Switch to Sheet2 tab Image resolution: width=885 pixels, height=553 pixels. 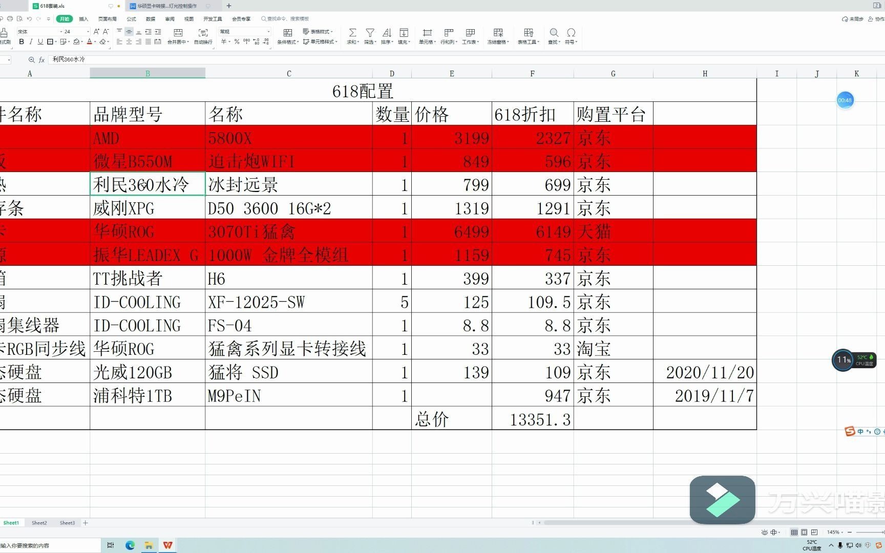[x=39, y=523]
